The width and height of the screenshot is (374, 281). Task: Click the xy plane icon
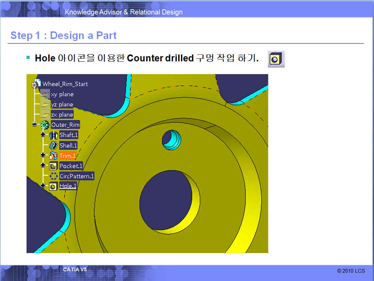[45, 94]
